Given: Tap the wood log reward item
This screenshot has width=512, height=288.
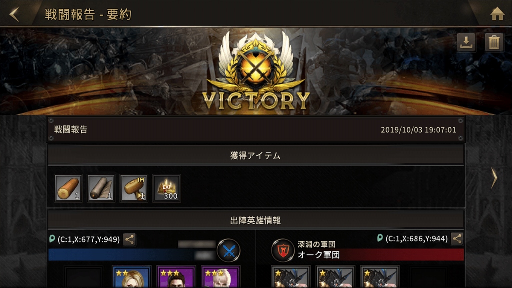Looking at the screenshot, I should (68, 188).
